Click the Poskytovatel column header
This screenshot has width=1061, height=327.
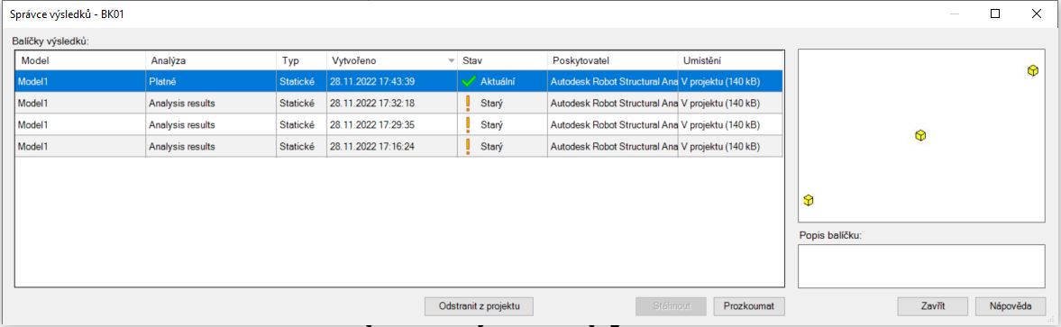612,61
